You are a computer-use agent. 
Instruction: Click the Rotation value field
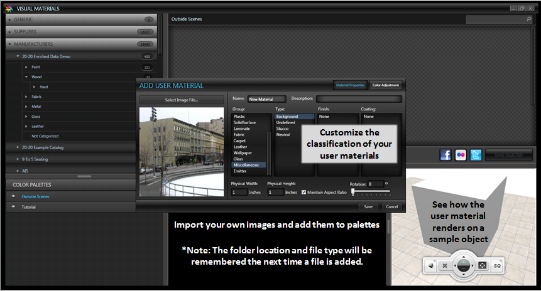[375, 184]
